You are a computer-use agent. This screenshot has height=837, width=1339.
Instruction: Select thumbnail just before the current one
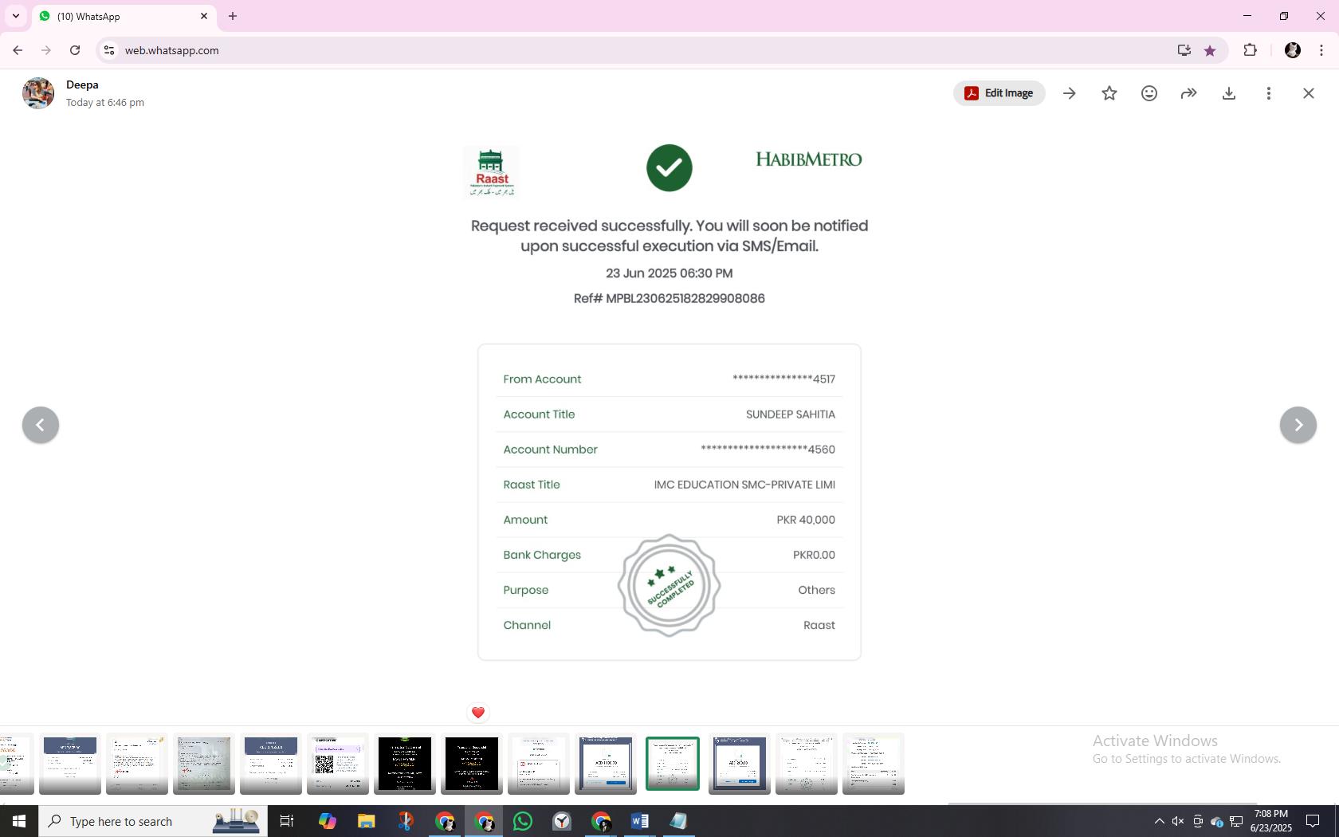pos(606,764)
